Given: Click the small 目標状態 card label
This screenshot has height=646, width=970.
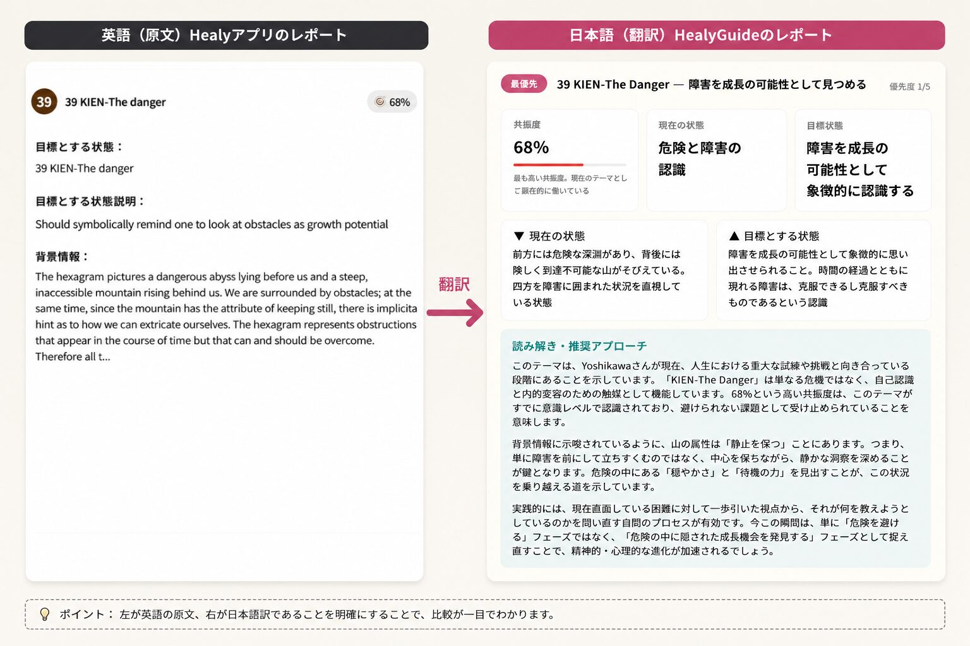Looking at the screenshot, I should tap(825, 126).
